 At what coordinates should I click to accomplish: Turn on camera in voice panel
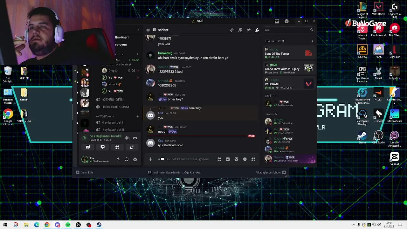[88, 147]
